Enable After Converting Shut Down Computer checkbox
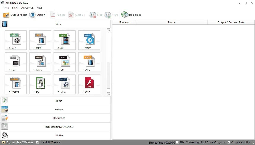255x145 pixels. pyautogui.click(x=177, y=142)
